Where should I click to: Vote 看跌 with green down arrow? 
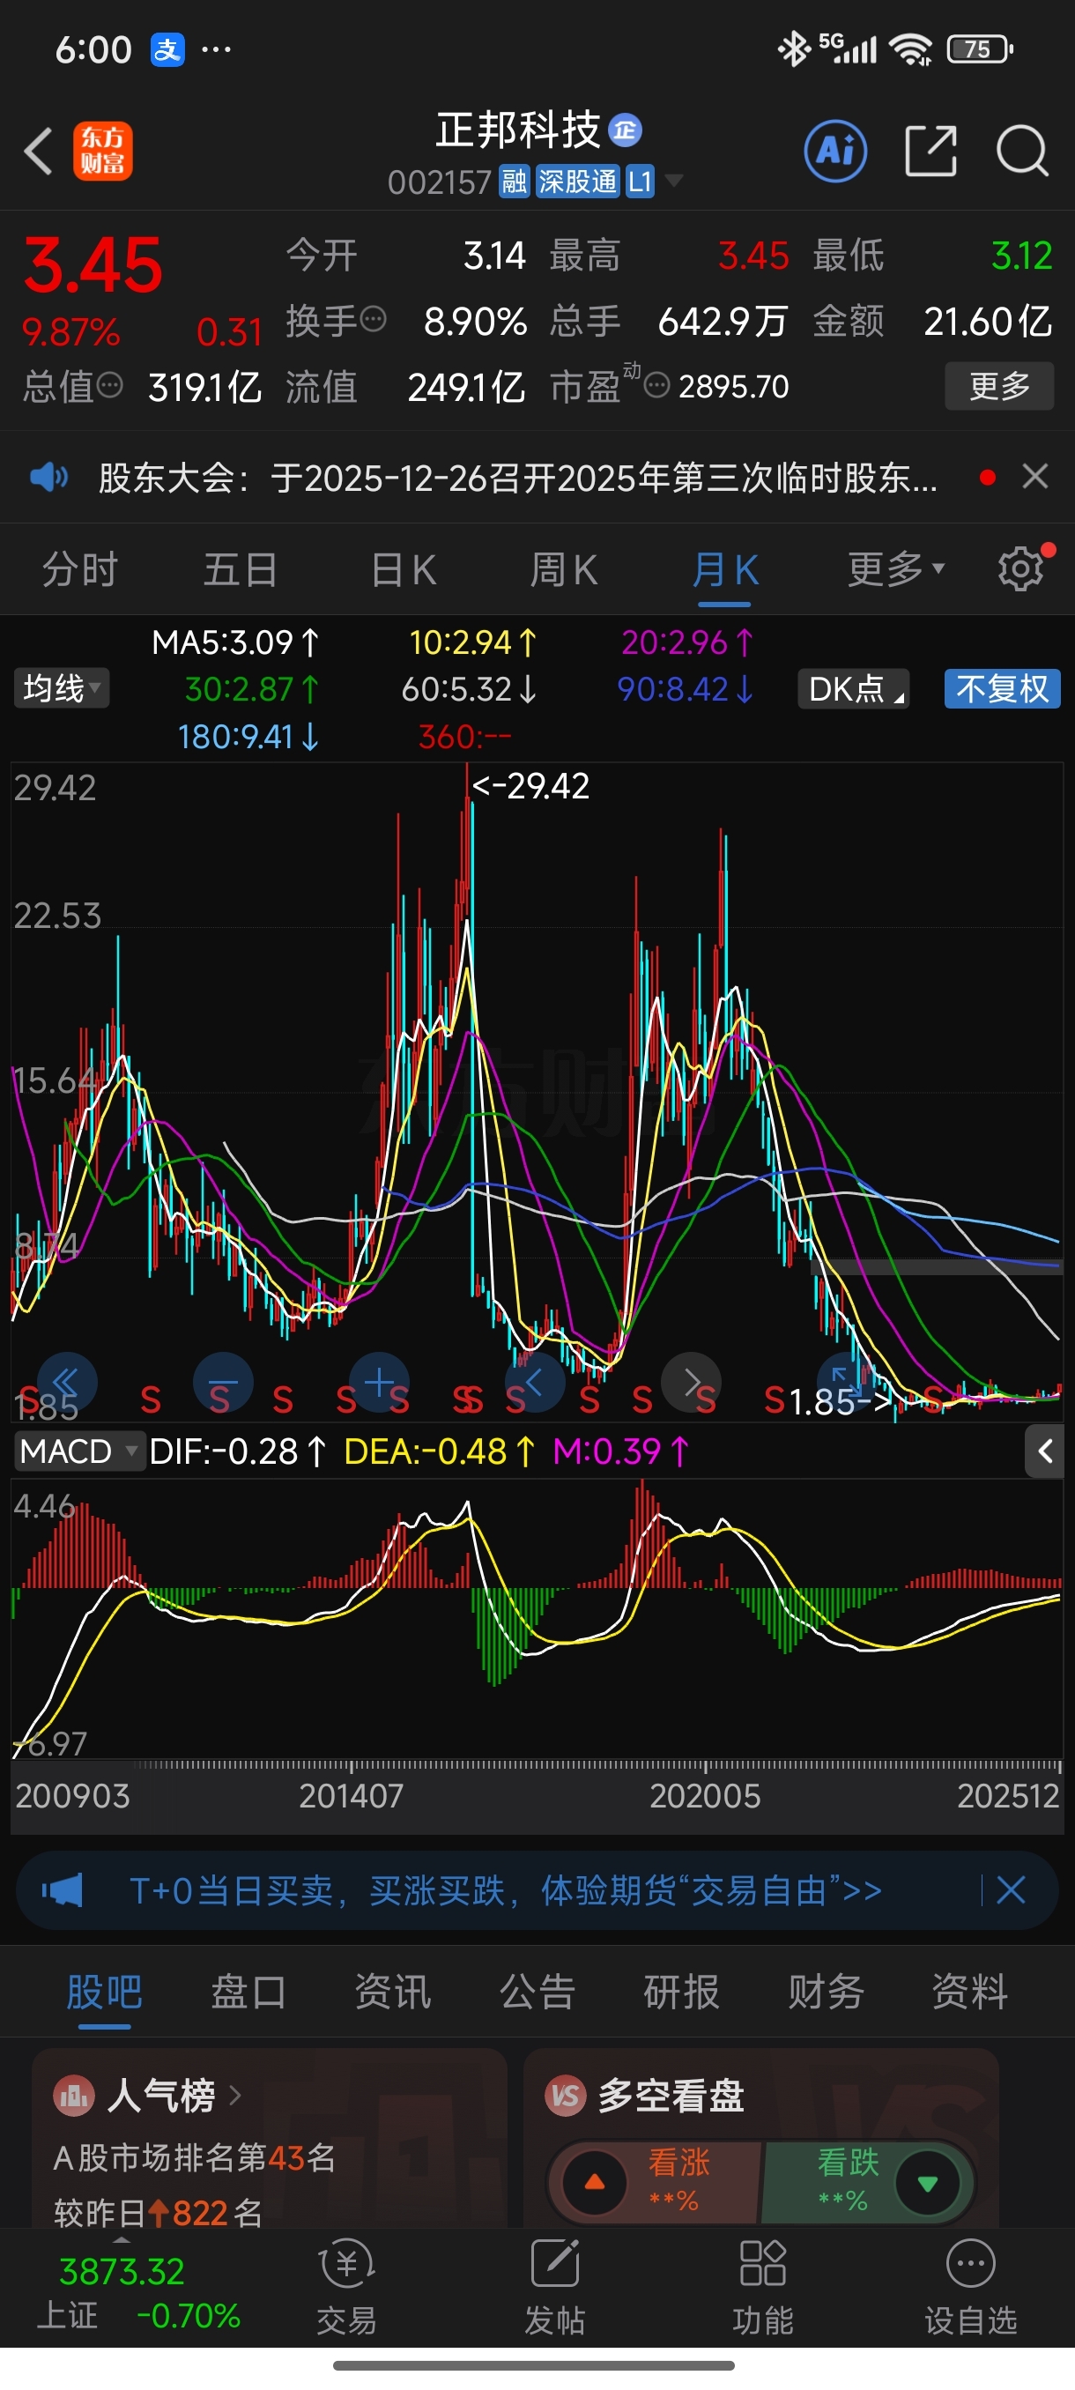[927, 2183]
